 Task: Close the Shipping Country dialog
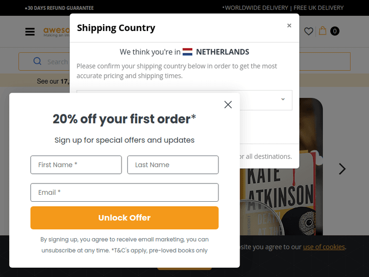tap(289, 26)
